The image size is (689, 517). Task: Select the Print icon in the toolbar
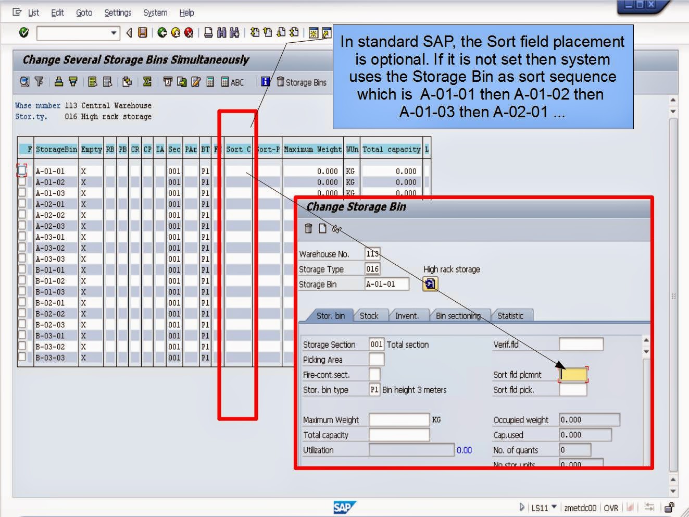pyautogui.click(x=207, y=33)
